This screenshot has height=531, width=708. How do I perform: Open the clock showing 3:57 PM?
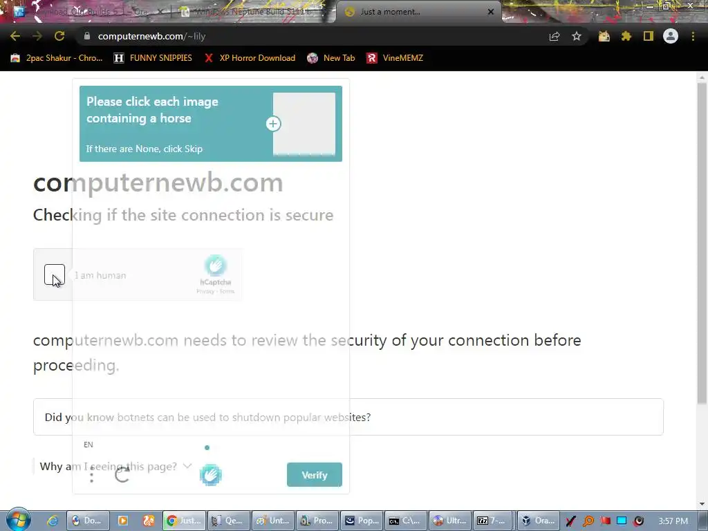(x=673, y=521)
